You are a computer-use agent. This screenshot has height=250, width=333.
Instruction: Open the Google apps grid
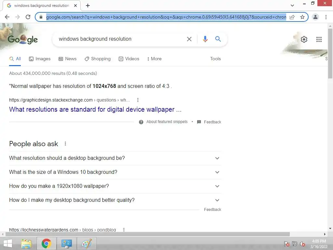[x=319, y=39]
